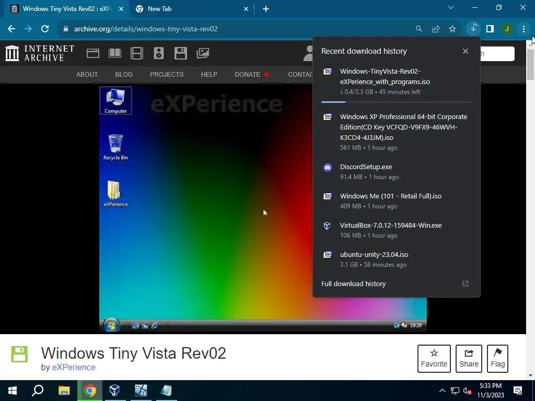Screen dimensions: 535x401
Task: Reload the archive.org page
Action: 45,29
